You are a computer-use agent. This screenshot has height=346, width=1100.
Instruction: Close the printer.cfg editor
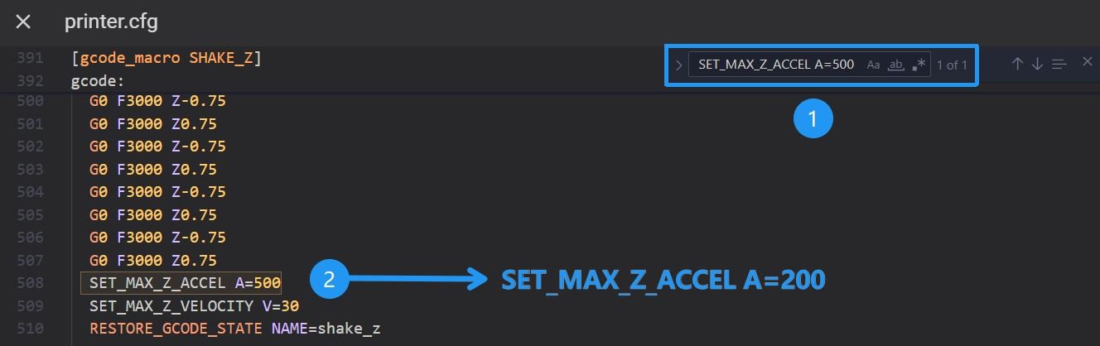[23, 22]
